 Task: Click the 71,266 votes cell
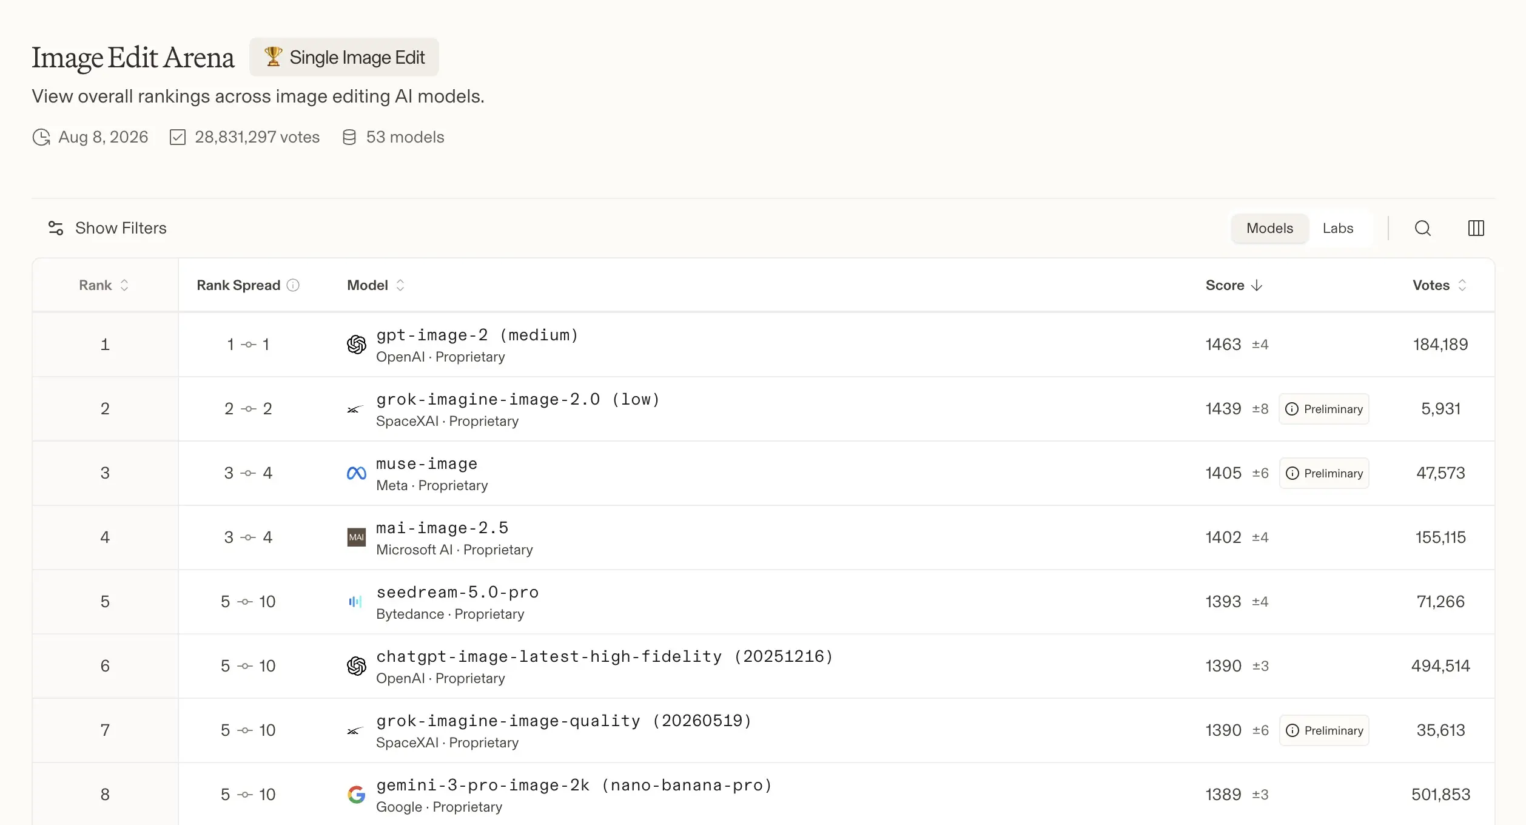(x=1440, y=602)
